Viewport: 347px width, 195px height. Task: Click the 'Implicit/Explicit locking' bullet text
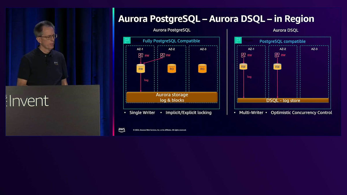[x=189, y=113]
